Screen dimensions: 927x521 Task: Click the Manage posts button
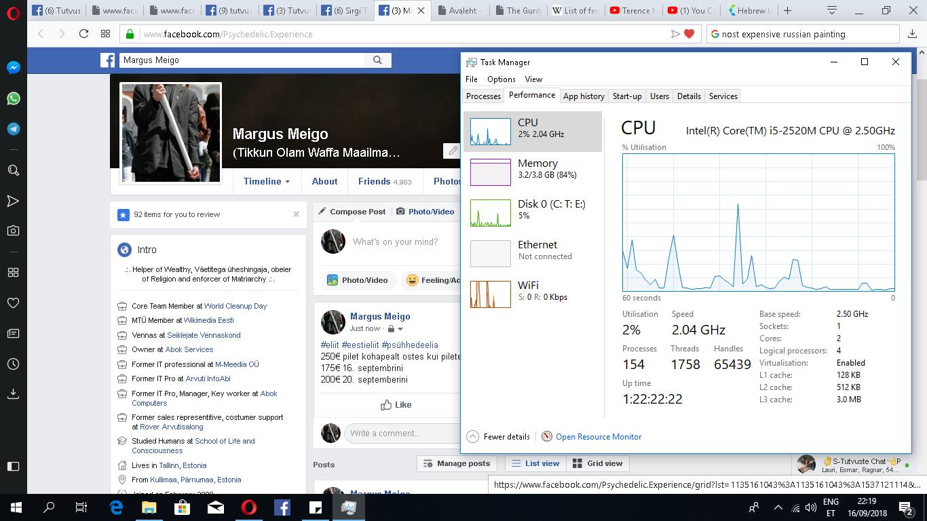[x=457, y=463]
